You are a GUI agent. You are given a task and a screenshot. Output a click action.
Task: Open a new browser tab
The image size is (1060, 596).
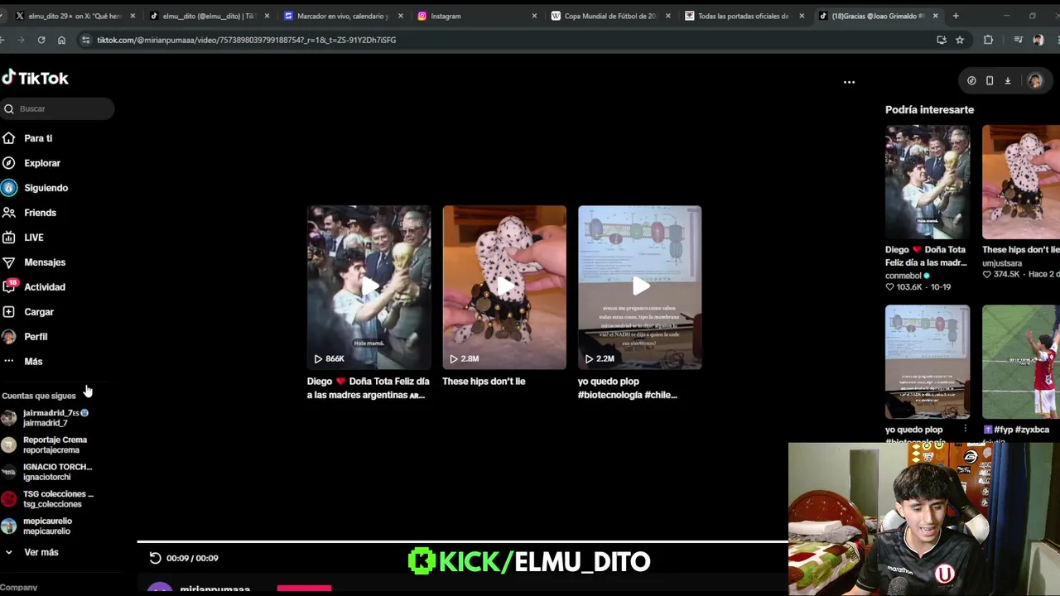point(956,16)
